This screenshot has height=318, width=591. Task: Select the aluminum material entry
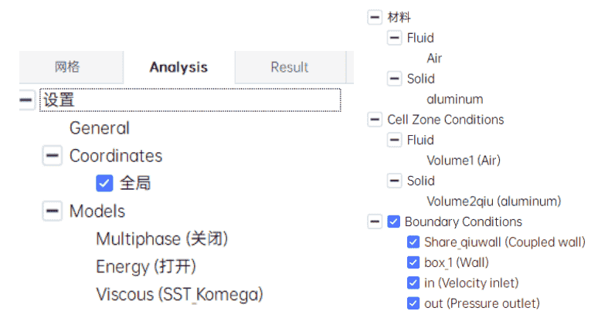[x=454, y=99]
